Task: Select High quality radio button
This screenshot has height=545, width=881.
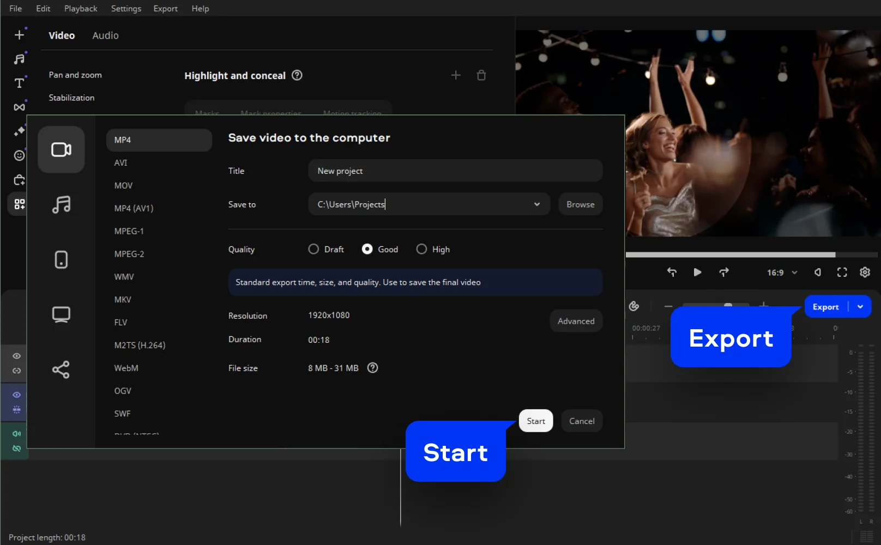Action: pos(421,249)
